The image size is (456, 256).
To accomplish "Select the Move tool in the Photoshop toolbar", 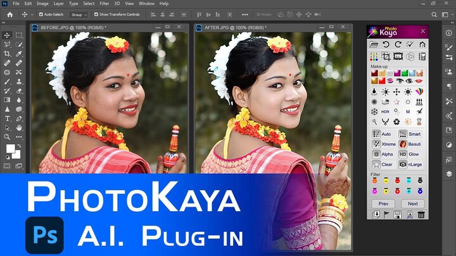I will 7,35.
